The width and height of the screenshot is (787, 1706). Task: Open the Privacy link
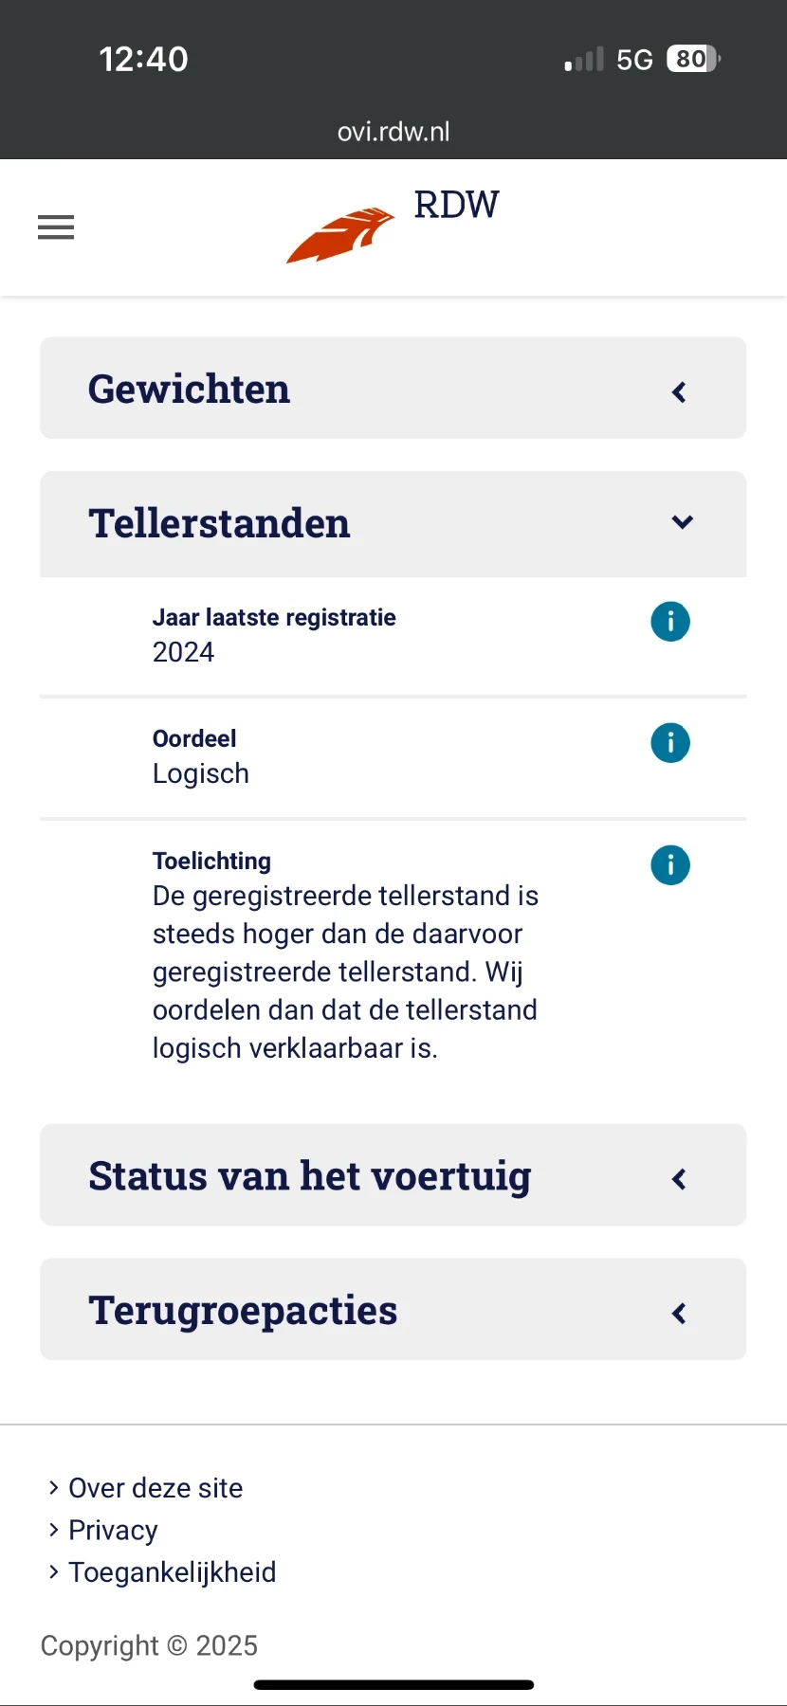tap(112, 1530)
